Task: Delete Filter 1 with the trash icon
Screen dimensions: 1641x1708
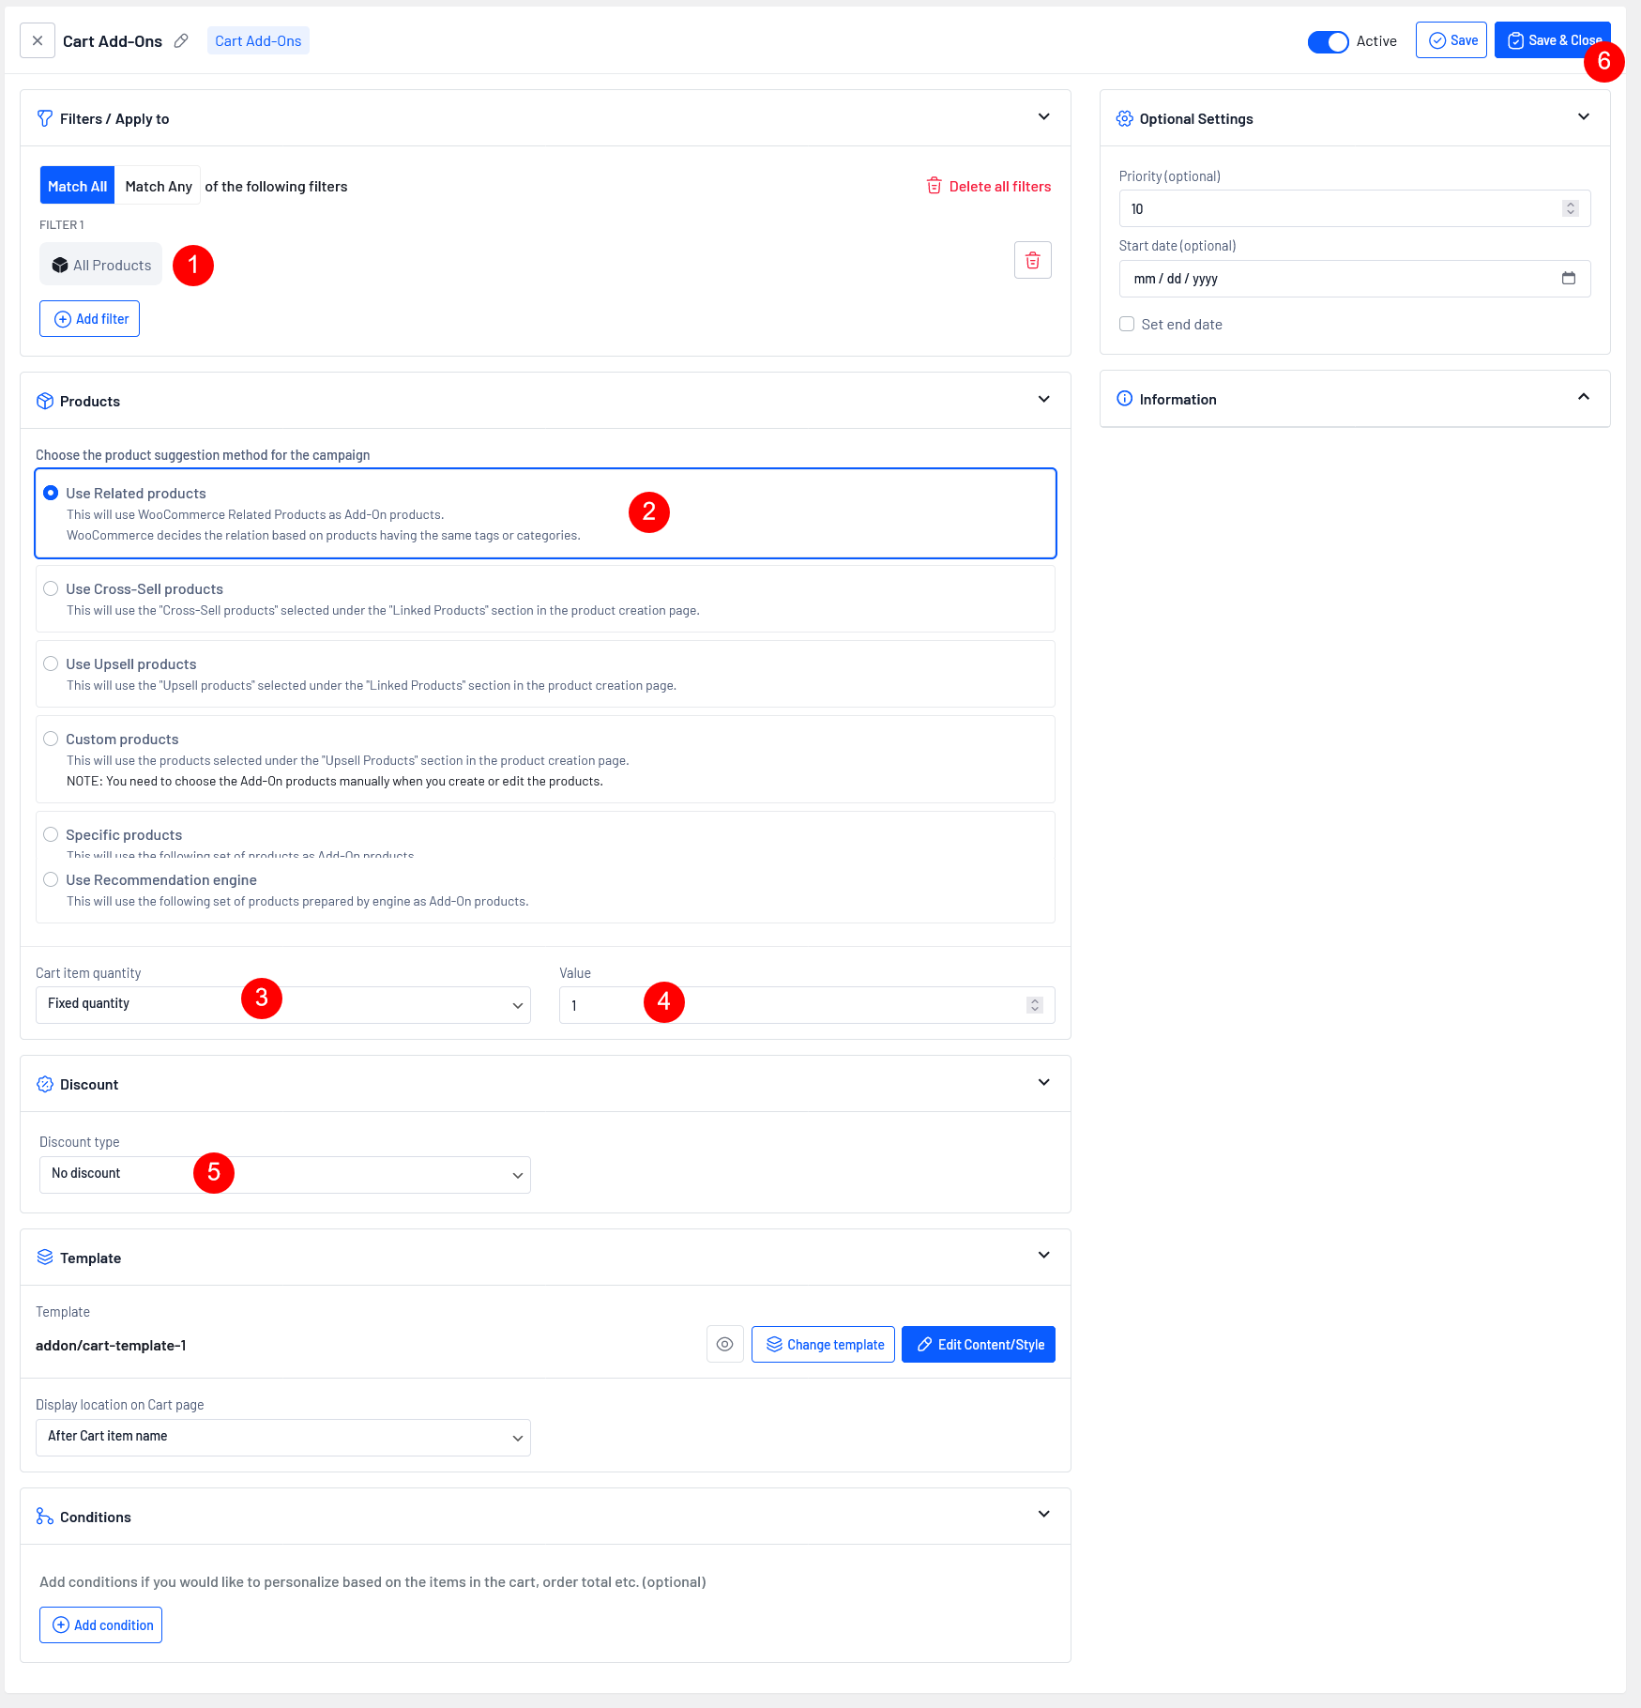Action: pos(1032,261)
